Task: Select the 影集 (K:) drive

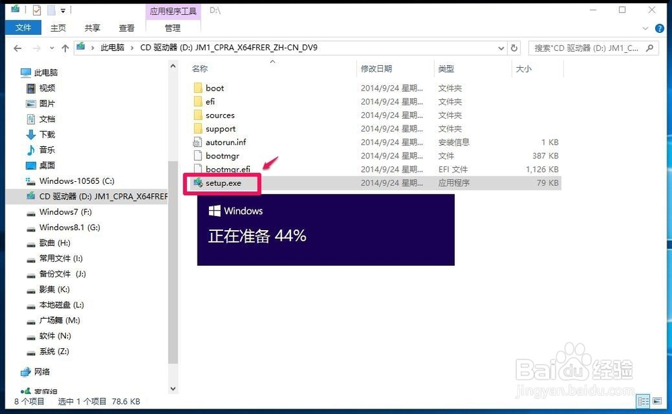Action: 54,289
